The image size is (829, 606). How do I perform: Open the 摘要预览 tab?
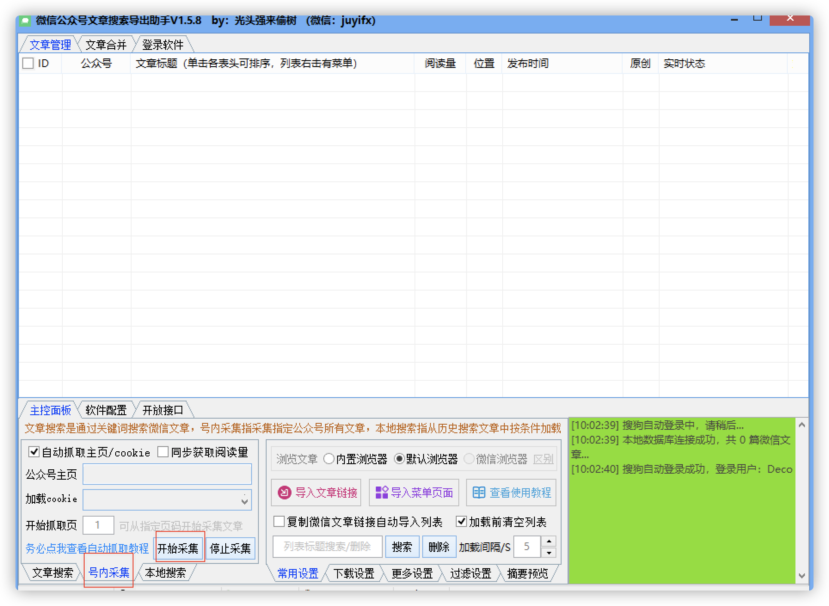click(x=528, y=573)
